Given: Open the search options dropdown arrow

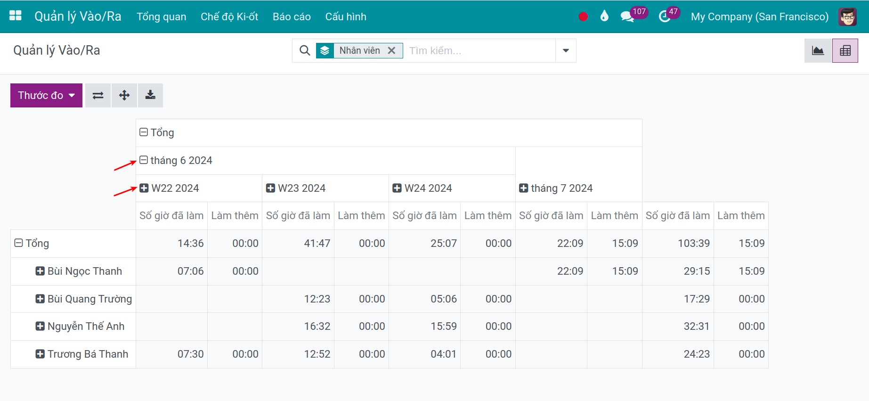Looking at the screenshot, I should [566, 50].
